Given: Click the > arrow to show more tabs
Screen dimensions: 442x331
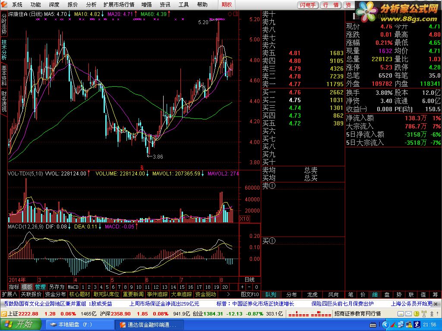Looking at the screenshot, I should pyautogui.click(x=228, y=294).
